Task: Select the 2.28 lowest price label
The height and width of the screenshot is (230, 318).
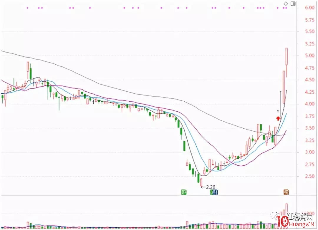Action: (x=211, y=187)
